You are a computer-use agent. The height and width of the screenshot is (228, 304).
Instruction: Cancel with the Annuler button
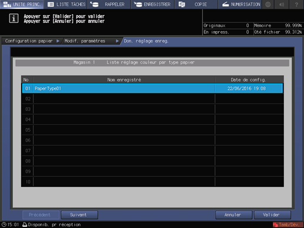pyautogui.click(x=233, y=215)
